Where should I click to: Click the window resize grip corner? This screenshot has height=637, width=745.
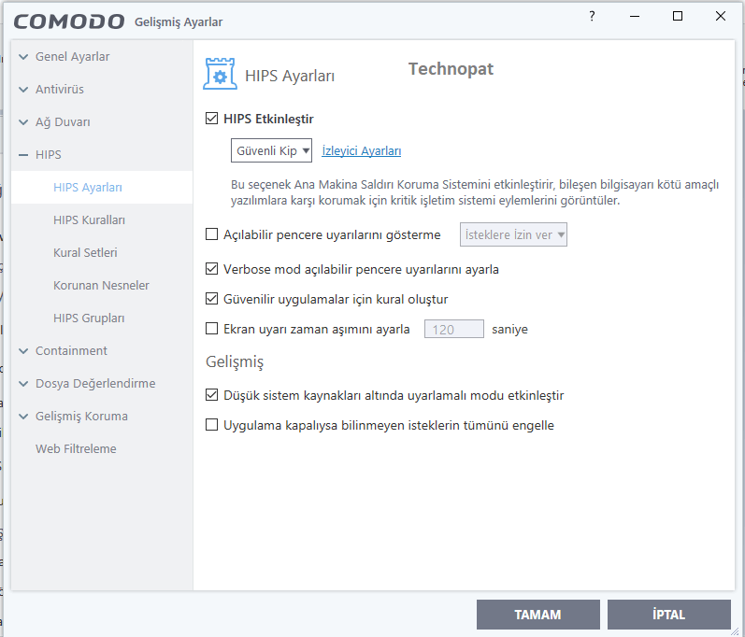[735, 630]
